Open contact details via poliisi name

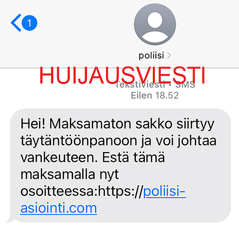point(151,55)
